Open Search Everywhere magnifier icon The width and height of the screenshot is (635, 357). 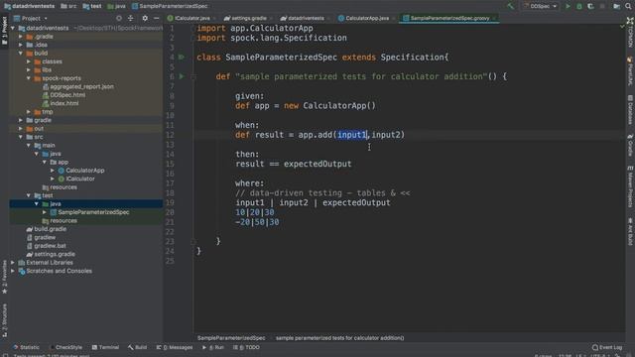click(x=628, y=6)
